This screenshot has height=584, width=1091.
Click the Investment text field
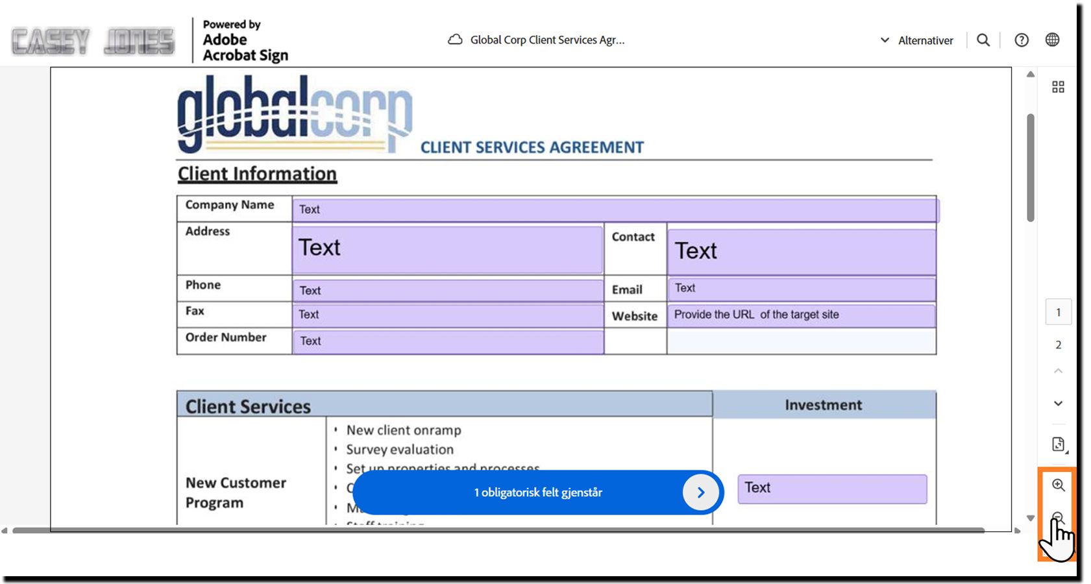click(832, 489)
